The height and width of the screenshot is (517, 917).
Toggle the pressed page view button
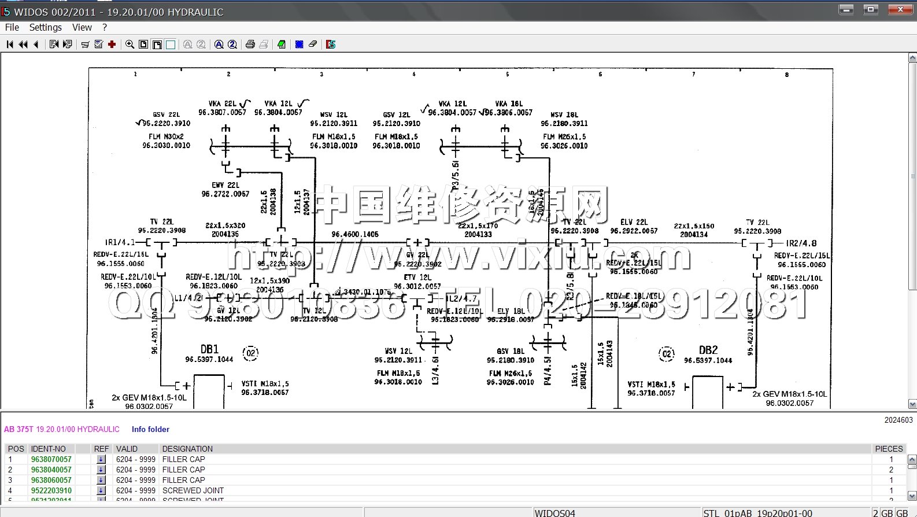point(157,45)
